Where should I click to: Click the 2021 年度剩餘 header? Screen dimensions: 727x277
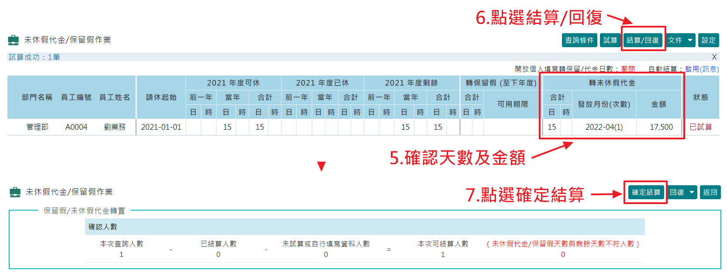click(x=411, y=83)
